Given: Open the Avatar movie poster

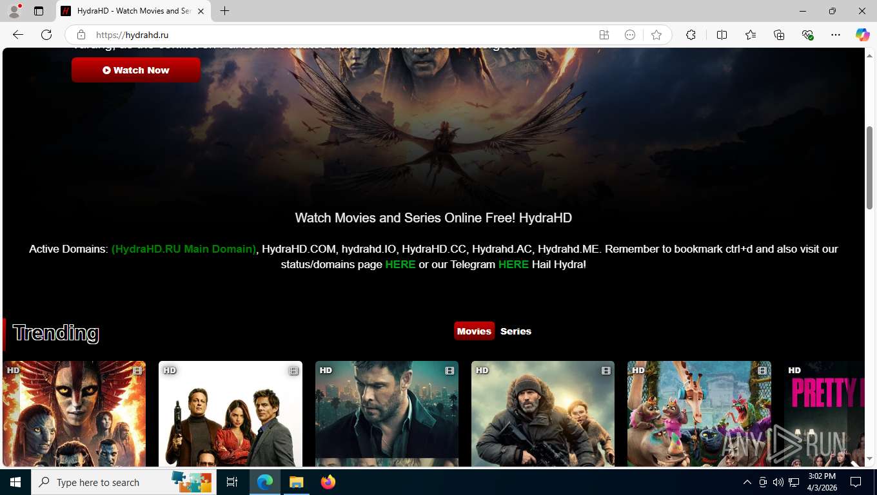Looking at the screenshot, I should 74,414.
